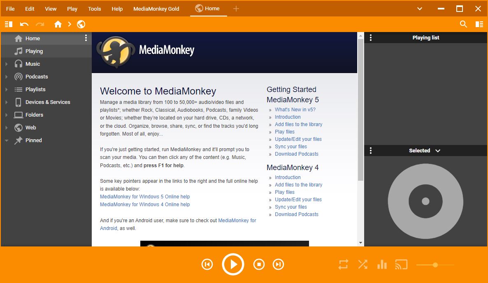The width and height of the screenshot is (488, 283).
Task: Open the What's New in v5? link
Action: pos(295,110)
